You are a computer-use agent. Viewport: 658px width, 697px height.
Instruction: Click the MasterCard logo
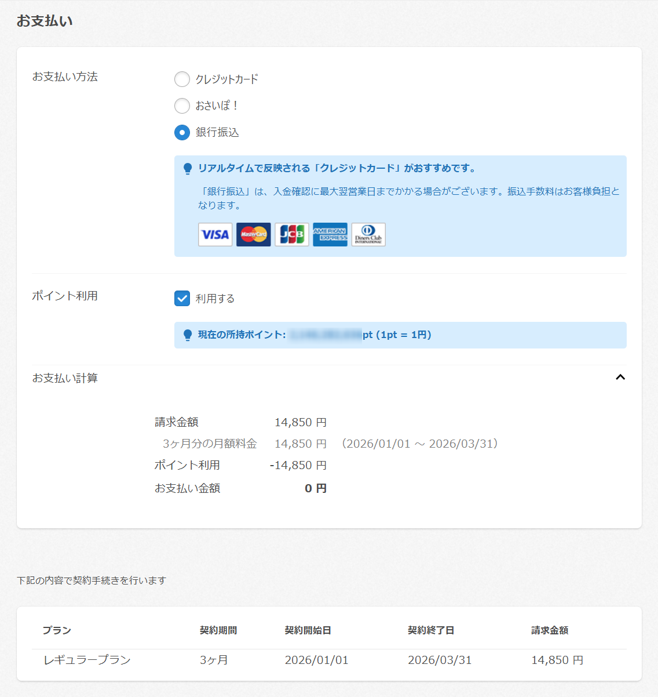[253, 235]
